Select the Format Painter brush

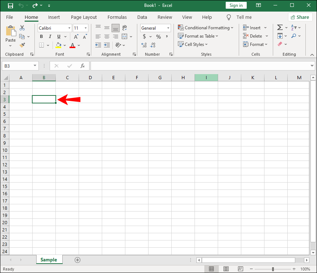(x=22, y=45)
